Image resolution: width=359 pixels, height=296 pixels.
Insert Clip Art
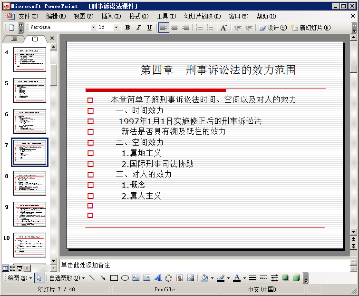pyautogui.click(x=180, y=278)
